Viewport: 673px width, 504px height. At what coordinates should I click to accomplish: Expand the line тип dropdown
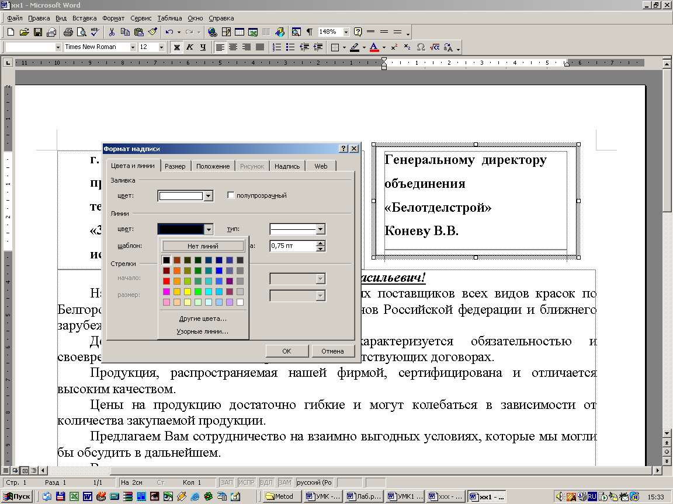pos(320,229)
